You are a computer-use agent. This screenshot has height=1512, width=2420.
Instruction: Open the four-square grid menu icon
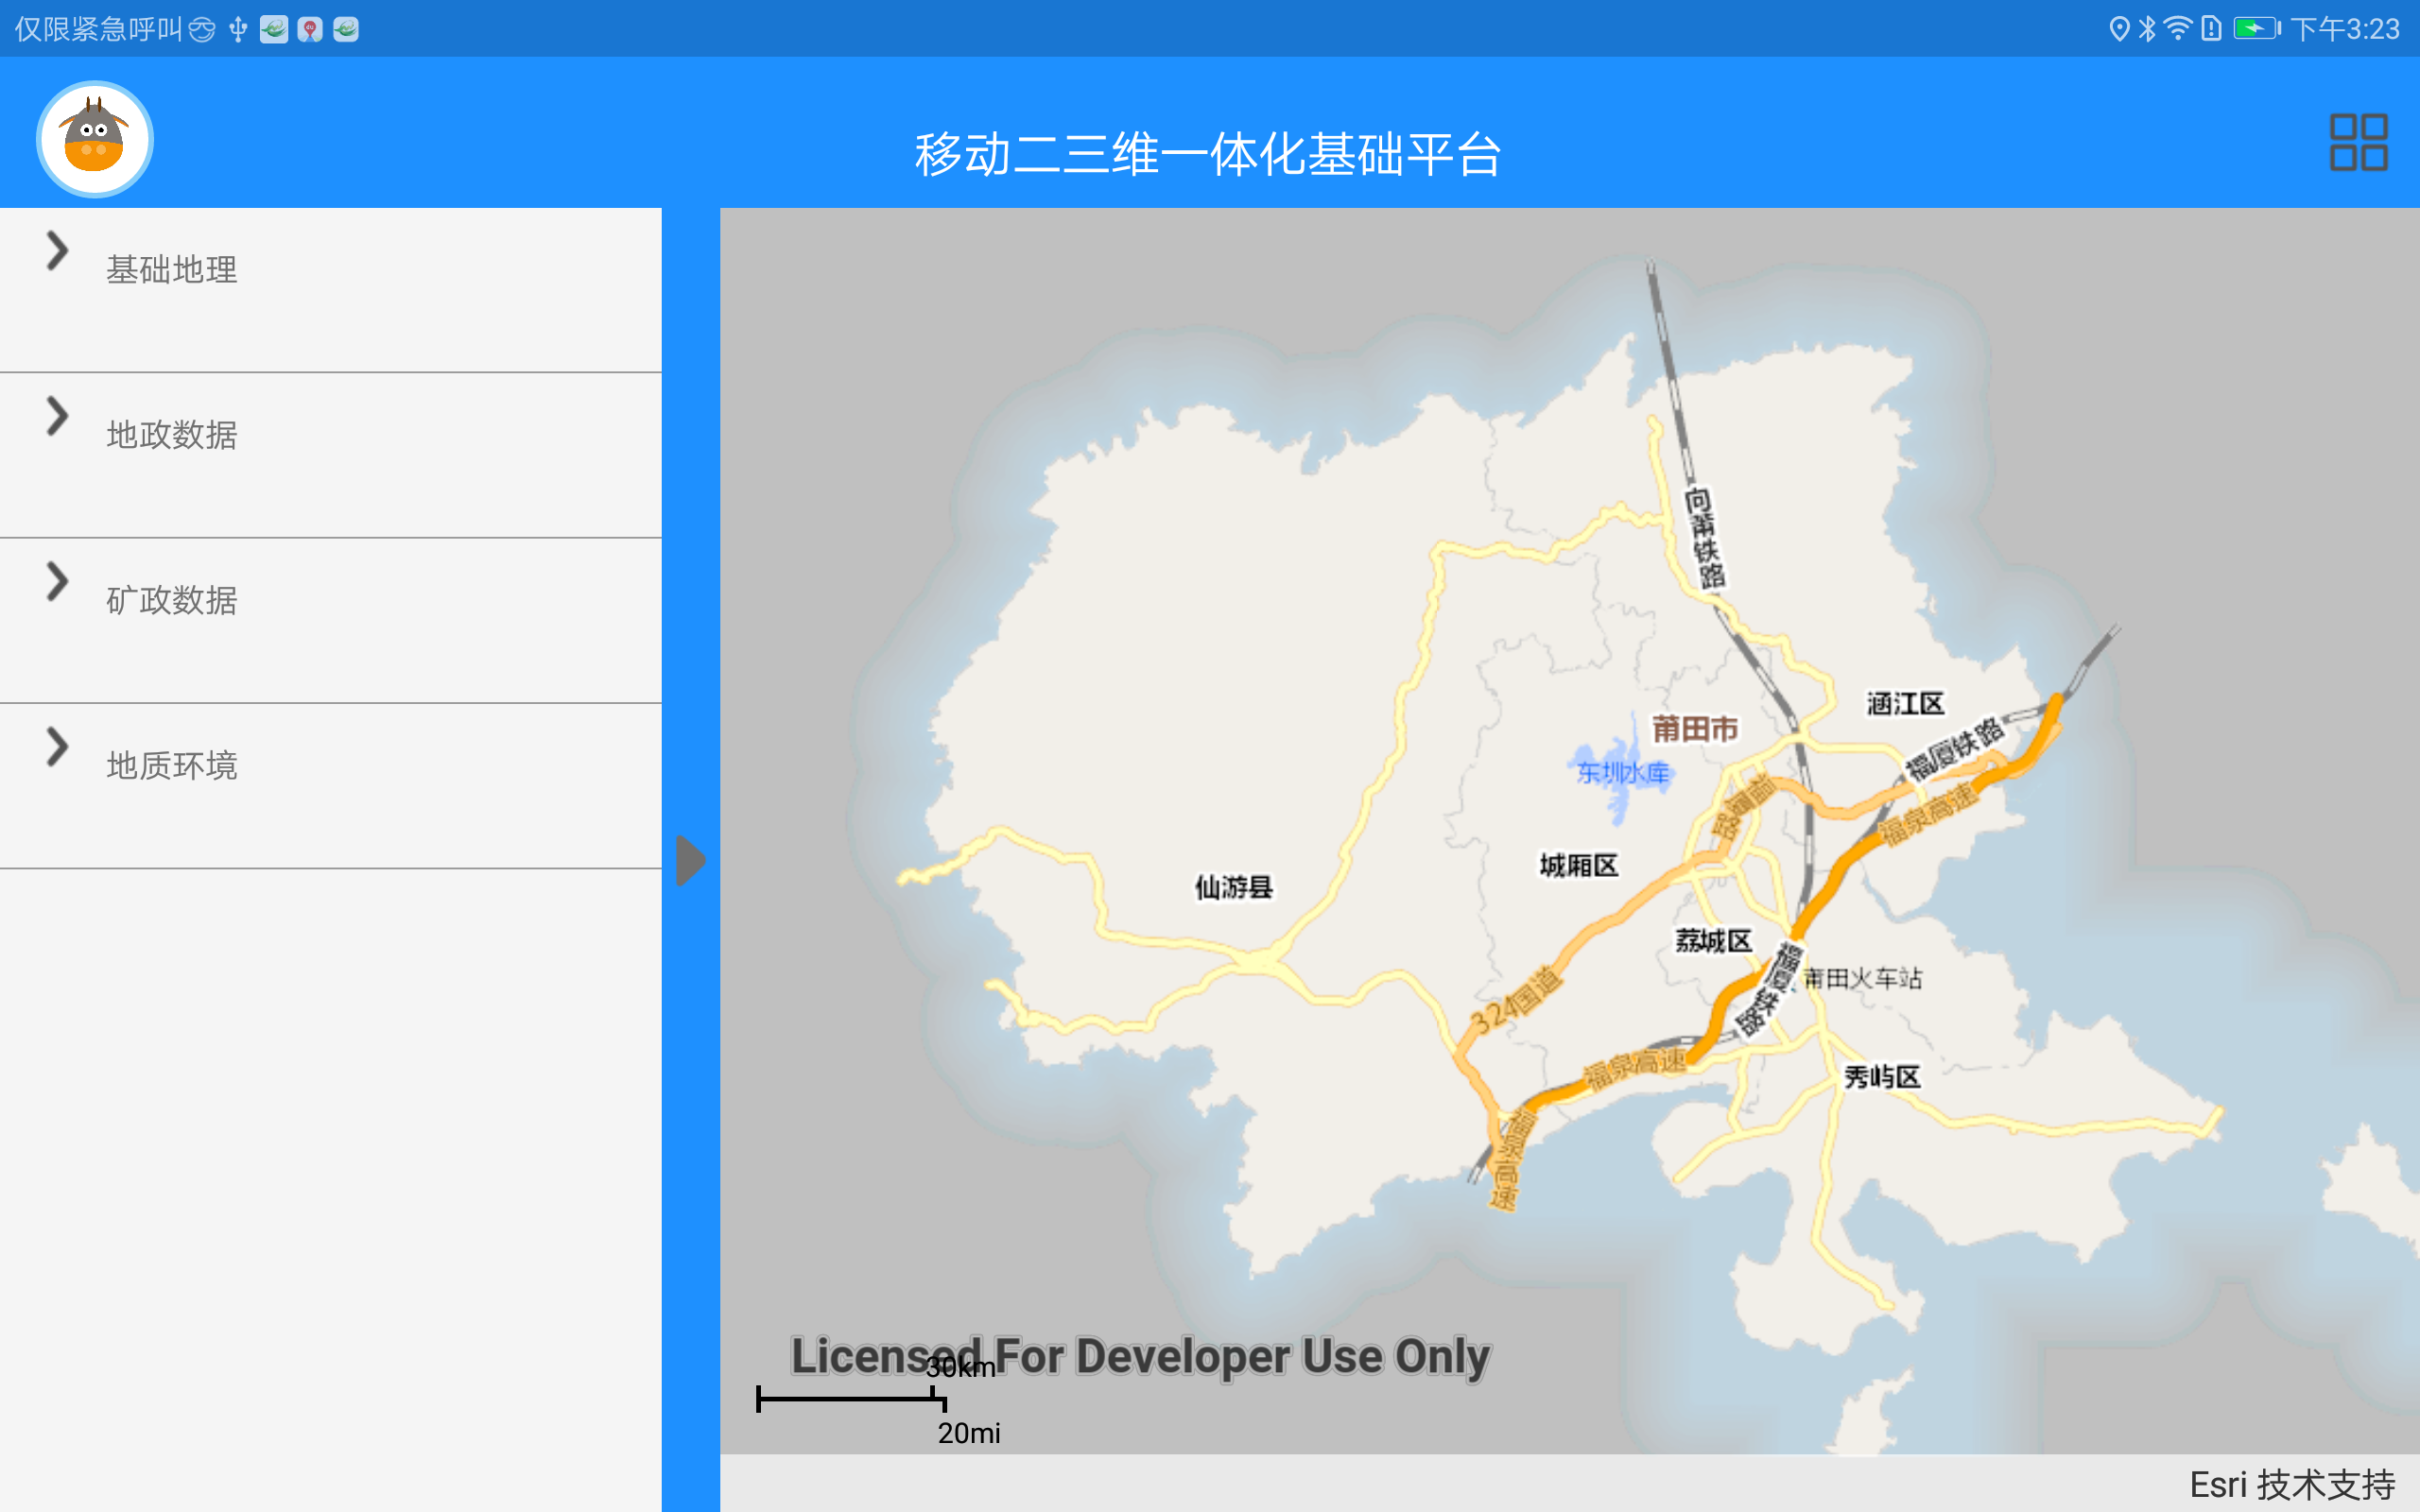pyautogui.click(x=2357, y=142)
